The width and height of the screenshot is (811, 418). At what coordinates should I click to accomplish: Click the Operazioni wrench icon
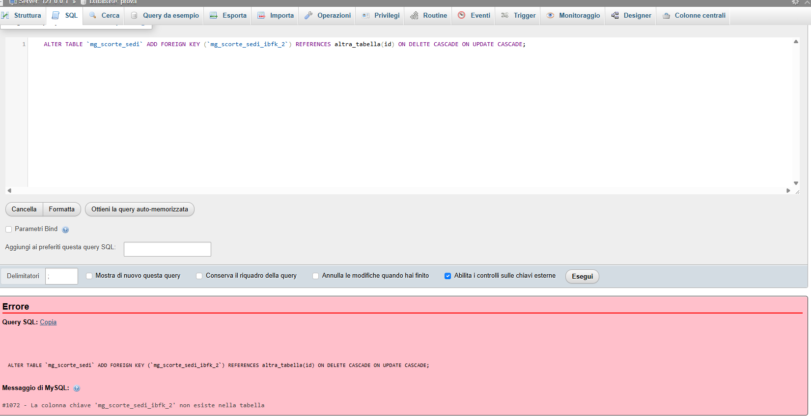pos(308,16)
